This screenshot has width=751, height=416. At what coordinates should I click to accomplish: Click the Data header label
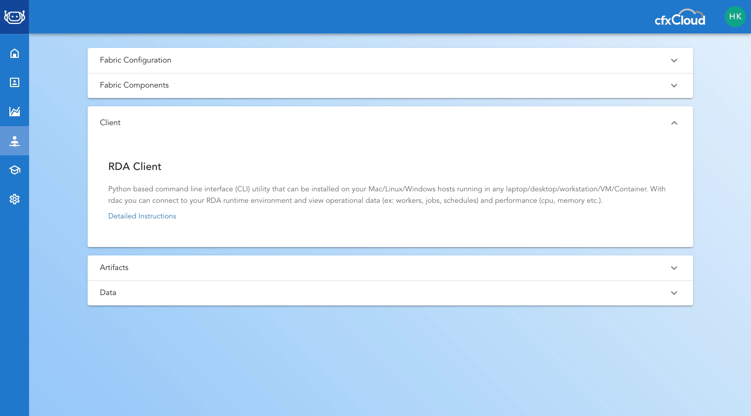click(108, 293)
